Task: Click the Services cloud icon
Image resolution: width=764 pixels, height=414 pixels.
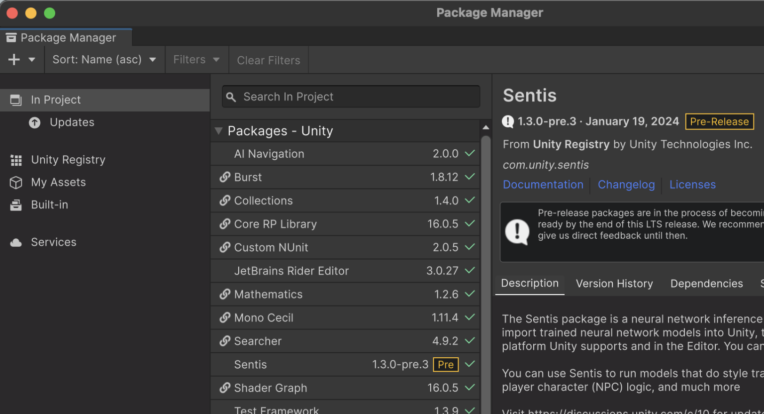Action: 15,242
